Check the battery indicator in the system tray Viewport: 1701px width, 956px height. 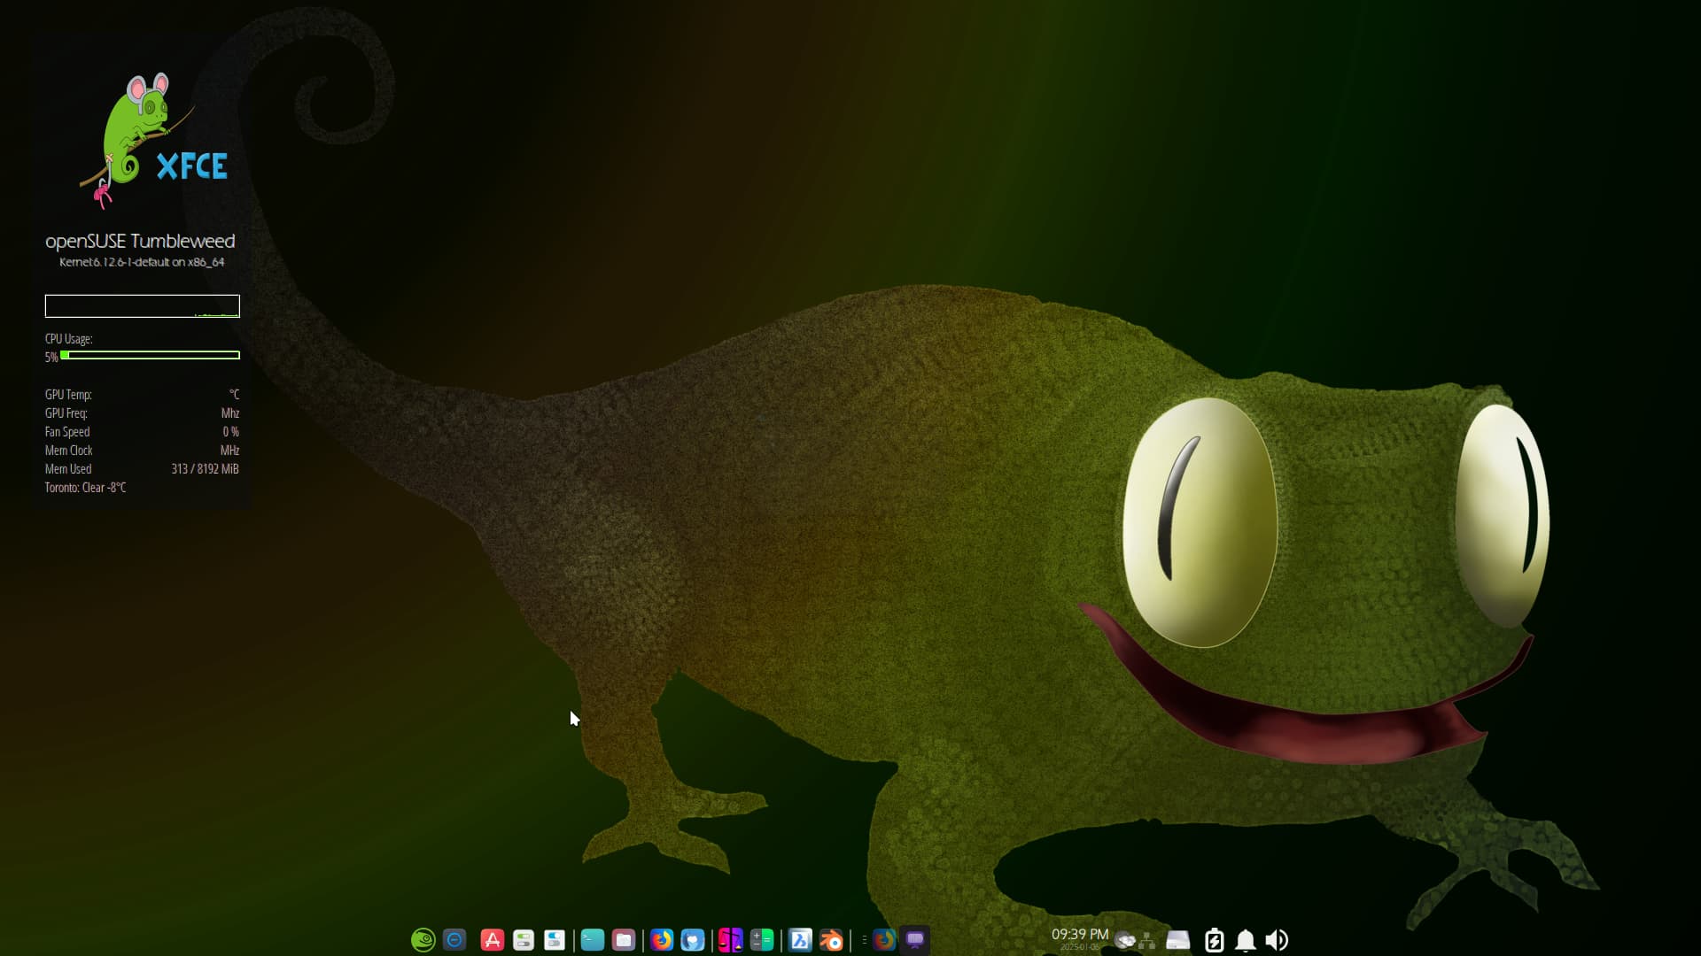(1216, 940)
